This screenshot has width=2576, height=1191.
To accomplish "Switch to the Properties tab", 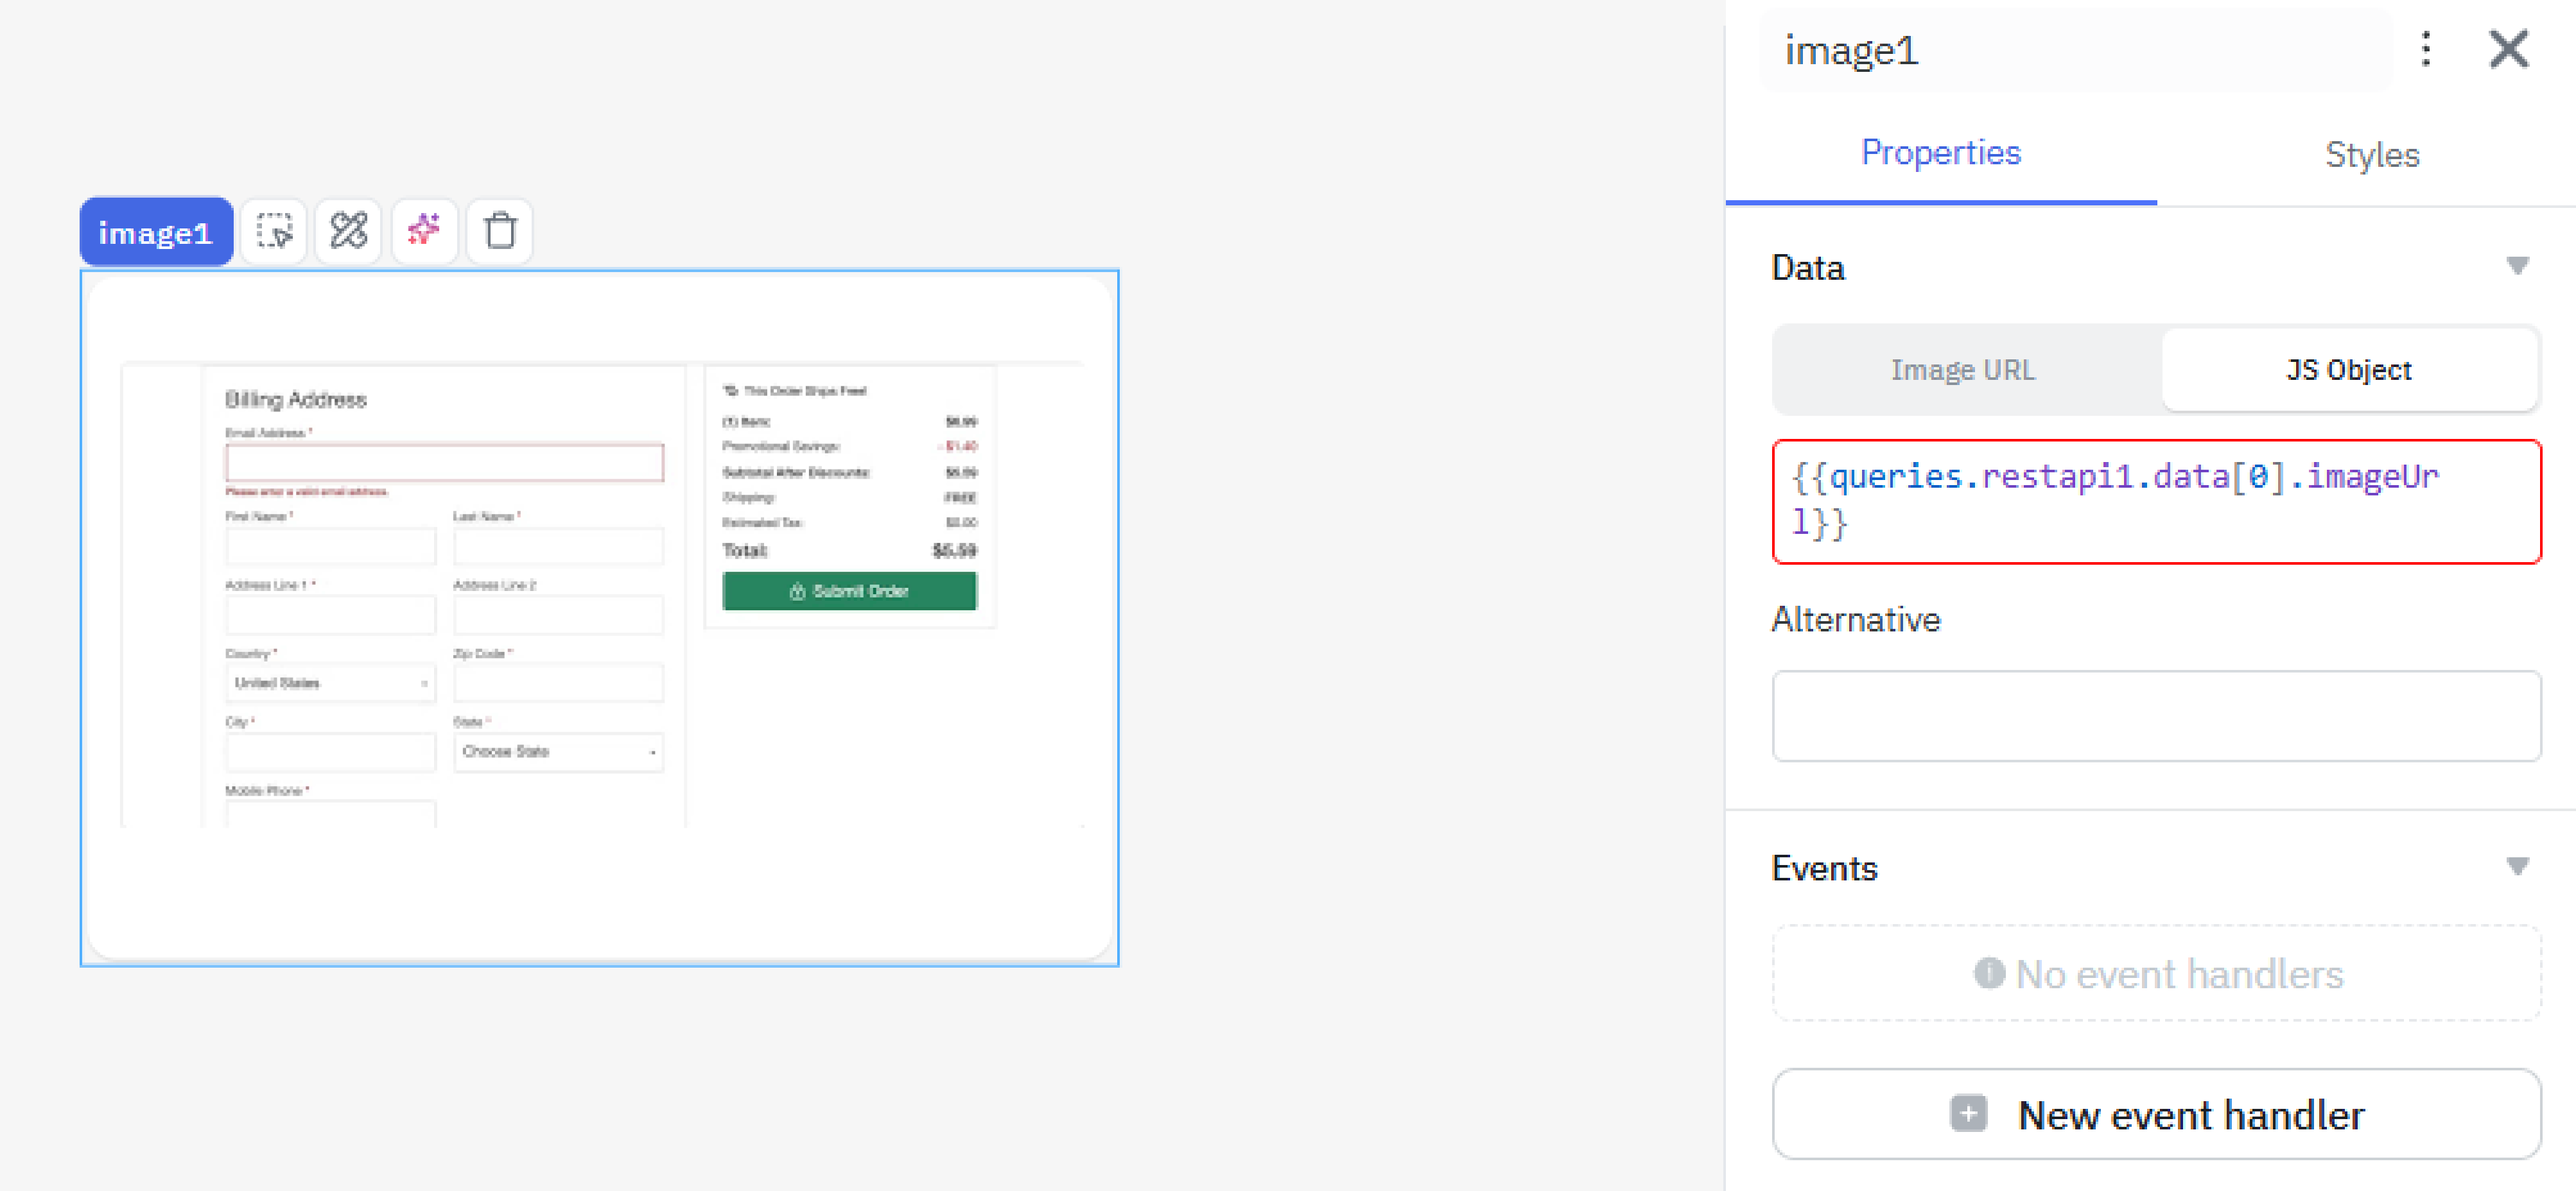I will [x=1940, y=153].
